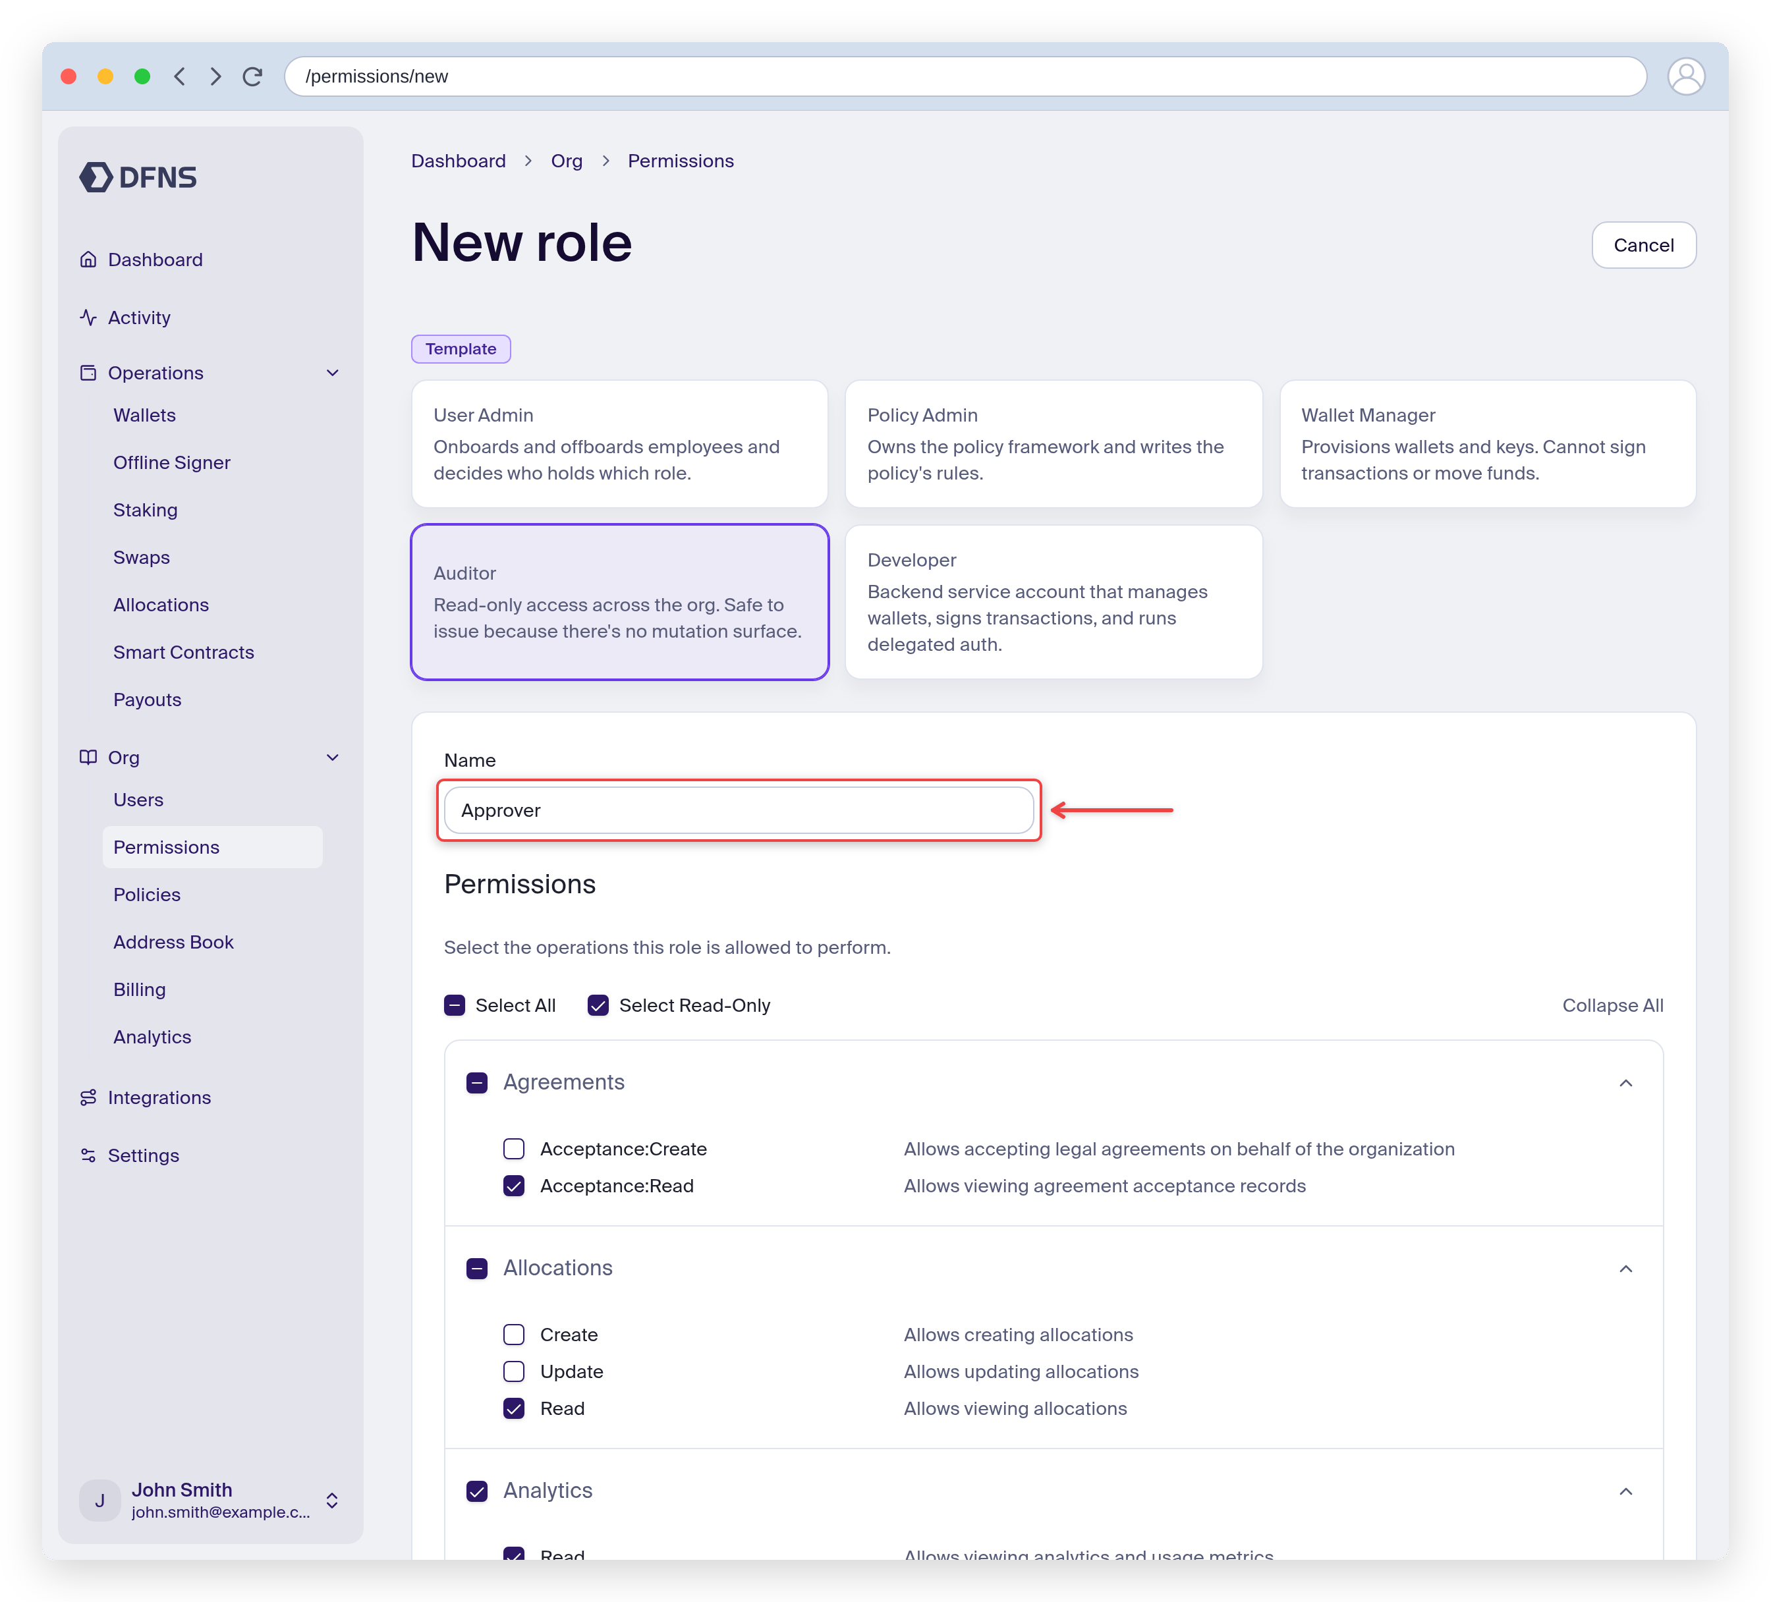Open Smart Contracts in the sidebar
The width and height of the screenshot is (1771, 1602).
(184, 651)
